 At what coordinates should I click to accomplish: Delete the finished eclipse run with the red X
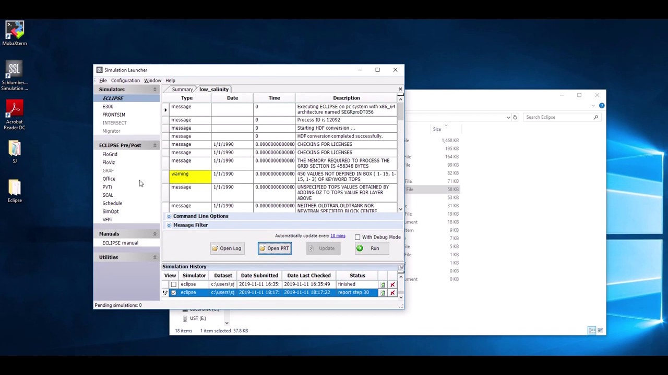392,284
